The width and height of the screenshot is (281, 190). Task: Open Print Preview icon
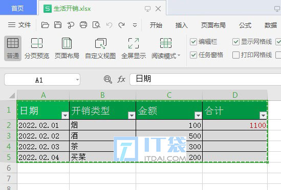coord(96,25)
